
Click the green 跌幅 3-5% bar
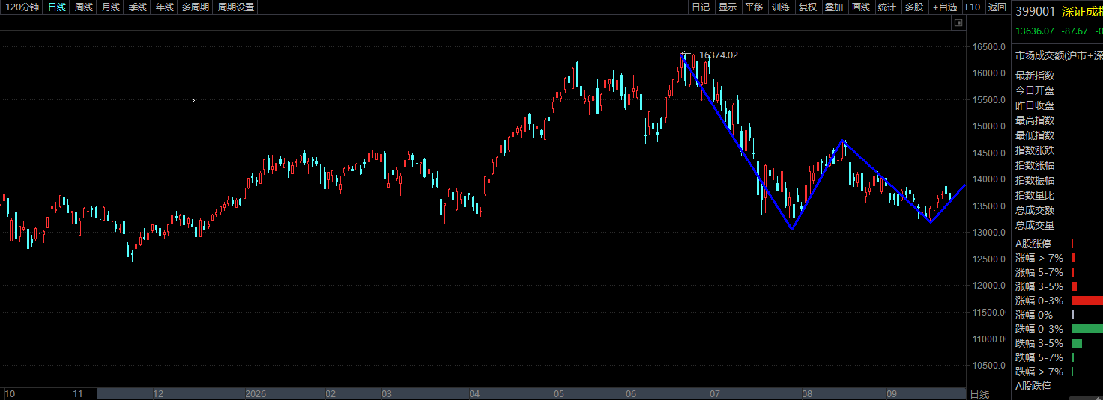click(x=1077, y=343)
